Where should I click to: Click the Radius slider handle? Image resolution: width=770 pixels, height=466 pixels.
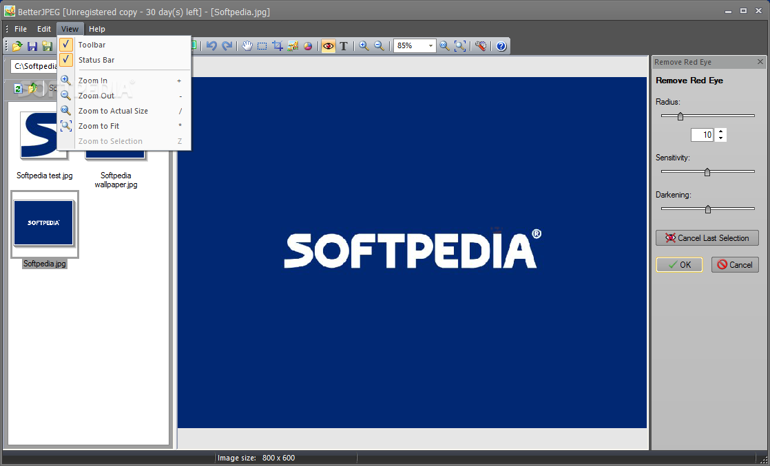coord(680,116)
